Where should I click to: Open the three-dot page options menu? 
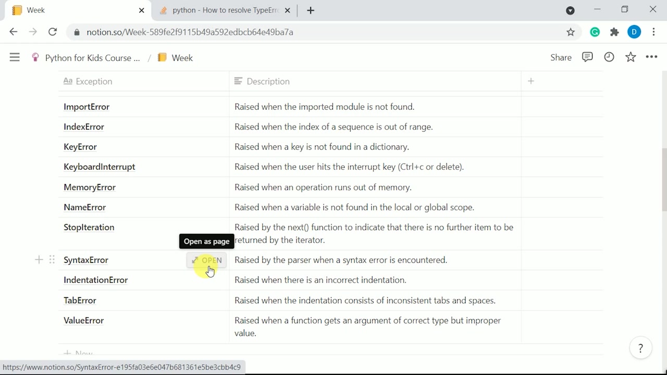click(x=651, y=57)
